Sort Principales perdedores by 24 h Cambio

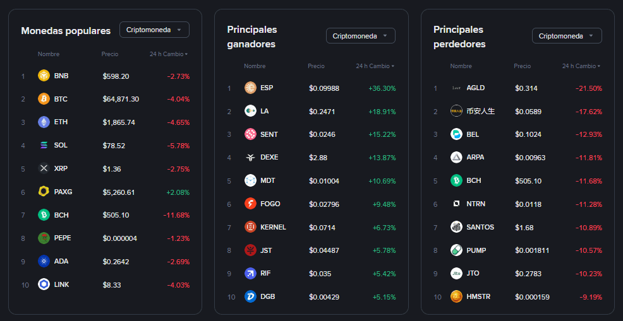pyautogui.click(x=581, y=66)
